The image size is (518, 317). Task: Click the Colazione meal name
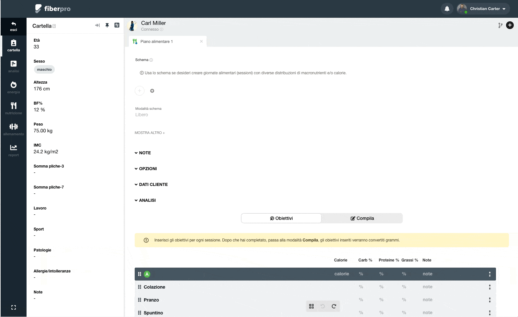(154, 287)
